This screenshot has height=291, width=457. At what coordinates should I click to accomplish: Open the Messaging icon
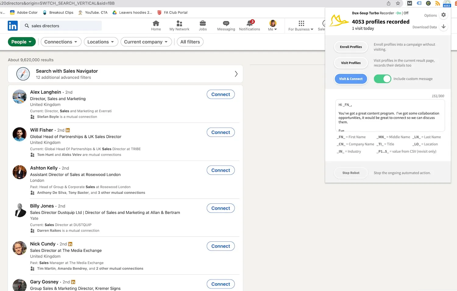tap(226, 23)
